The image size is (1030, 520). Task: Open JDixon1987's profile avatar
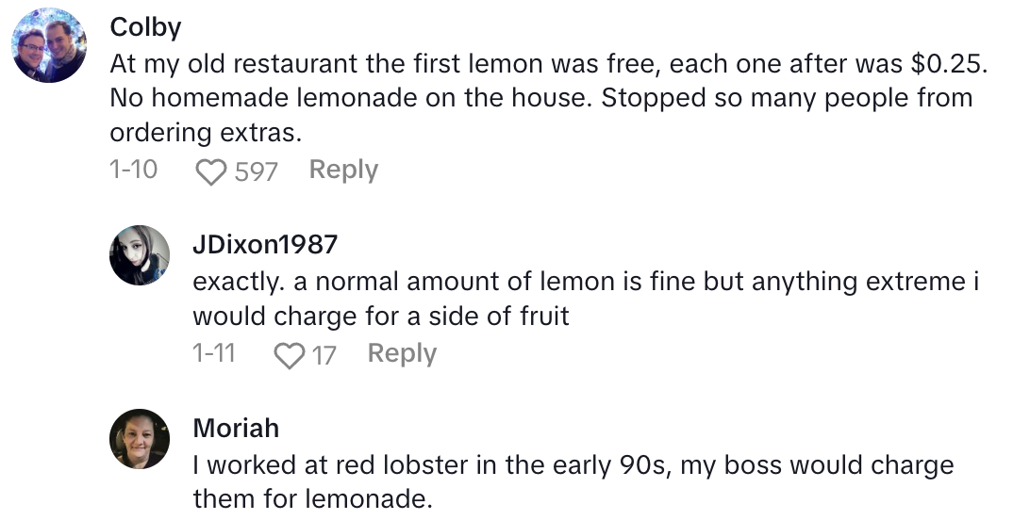(x=140, y=255)
